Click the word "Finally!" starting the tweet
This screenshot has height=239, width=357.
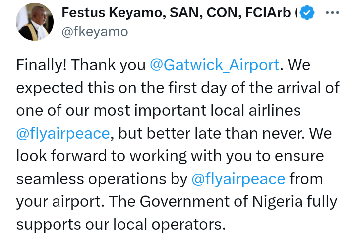pos(42,65)
